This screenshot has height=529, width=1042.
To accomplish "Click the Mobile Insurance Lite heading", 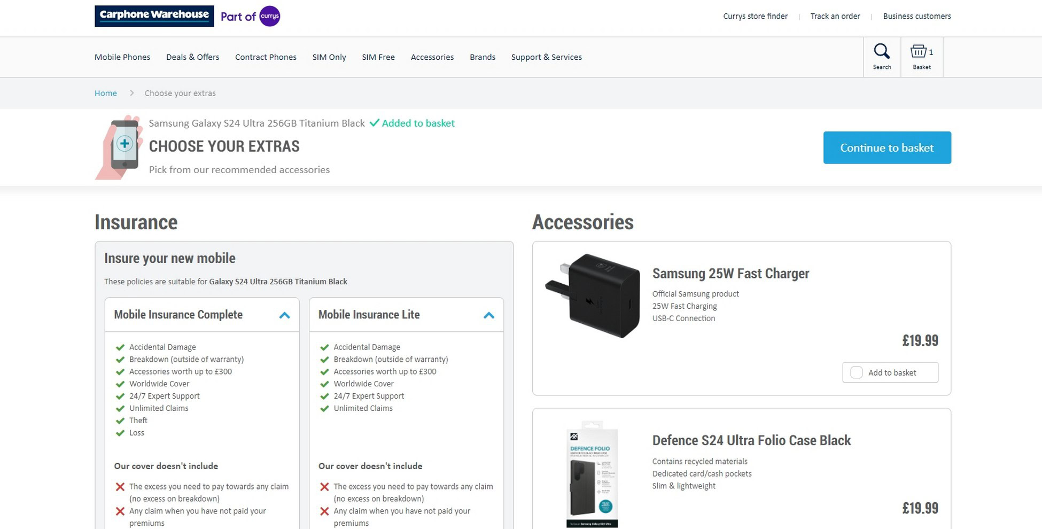I will click(x=369, y=315).
